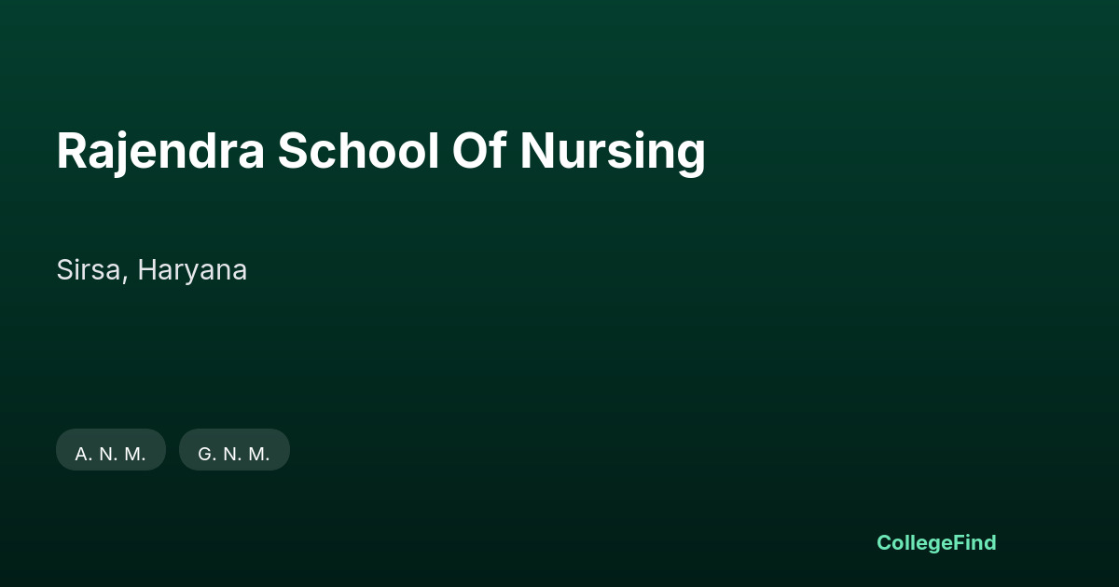Click the middle N. in the G. N. M. tag
Screen dimensions: 1119x587
coord(231,454)
